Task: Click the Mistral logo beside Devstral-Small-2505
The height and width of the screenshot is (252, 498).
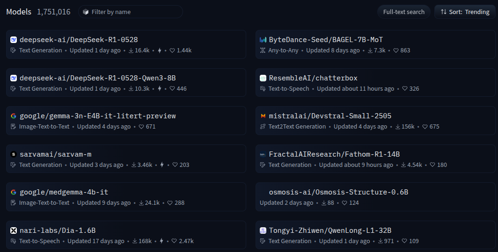Action: click(263, 116)
